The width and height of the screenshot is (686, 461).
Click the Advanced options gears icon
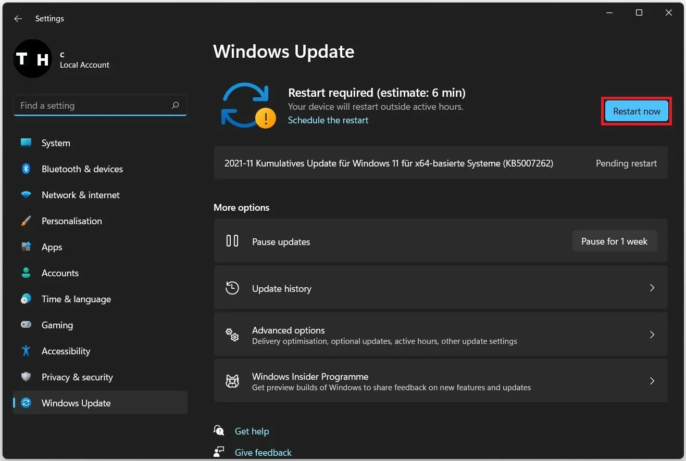pyautogui.click(x=232, y=335)
